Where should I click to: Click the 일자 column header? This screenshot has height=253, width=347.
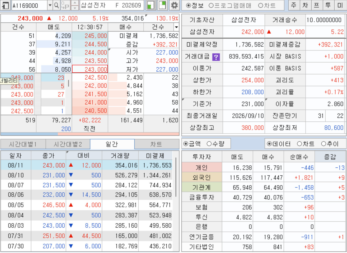point(16,156)
